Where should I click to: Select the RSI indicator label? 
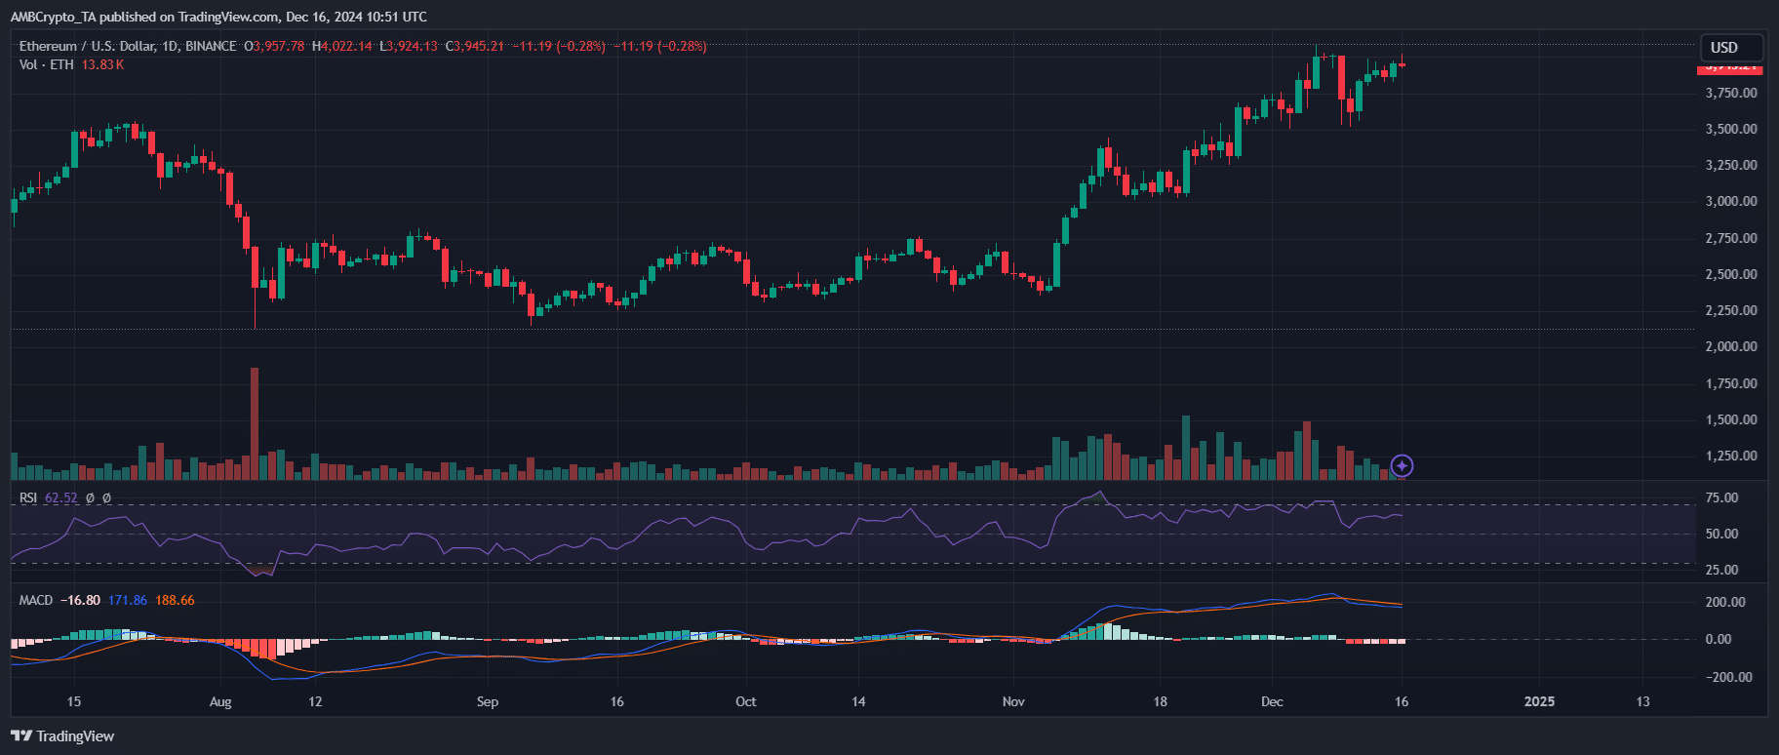click(x=28, y=498)
